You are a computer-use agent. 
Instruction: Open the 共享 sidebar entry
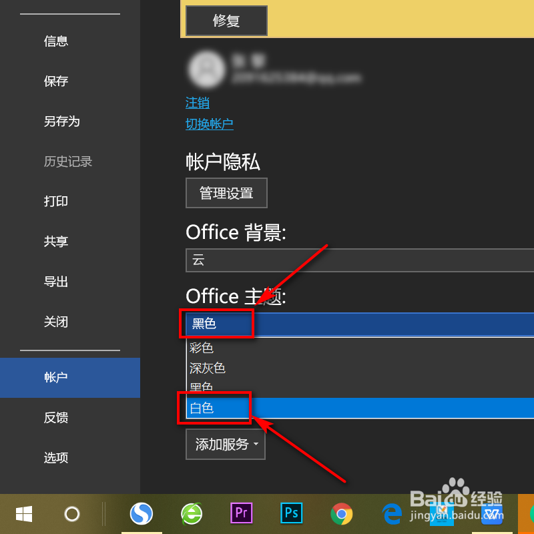[56, 242]
